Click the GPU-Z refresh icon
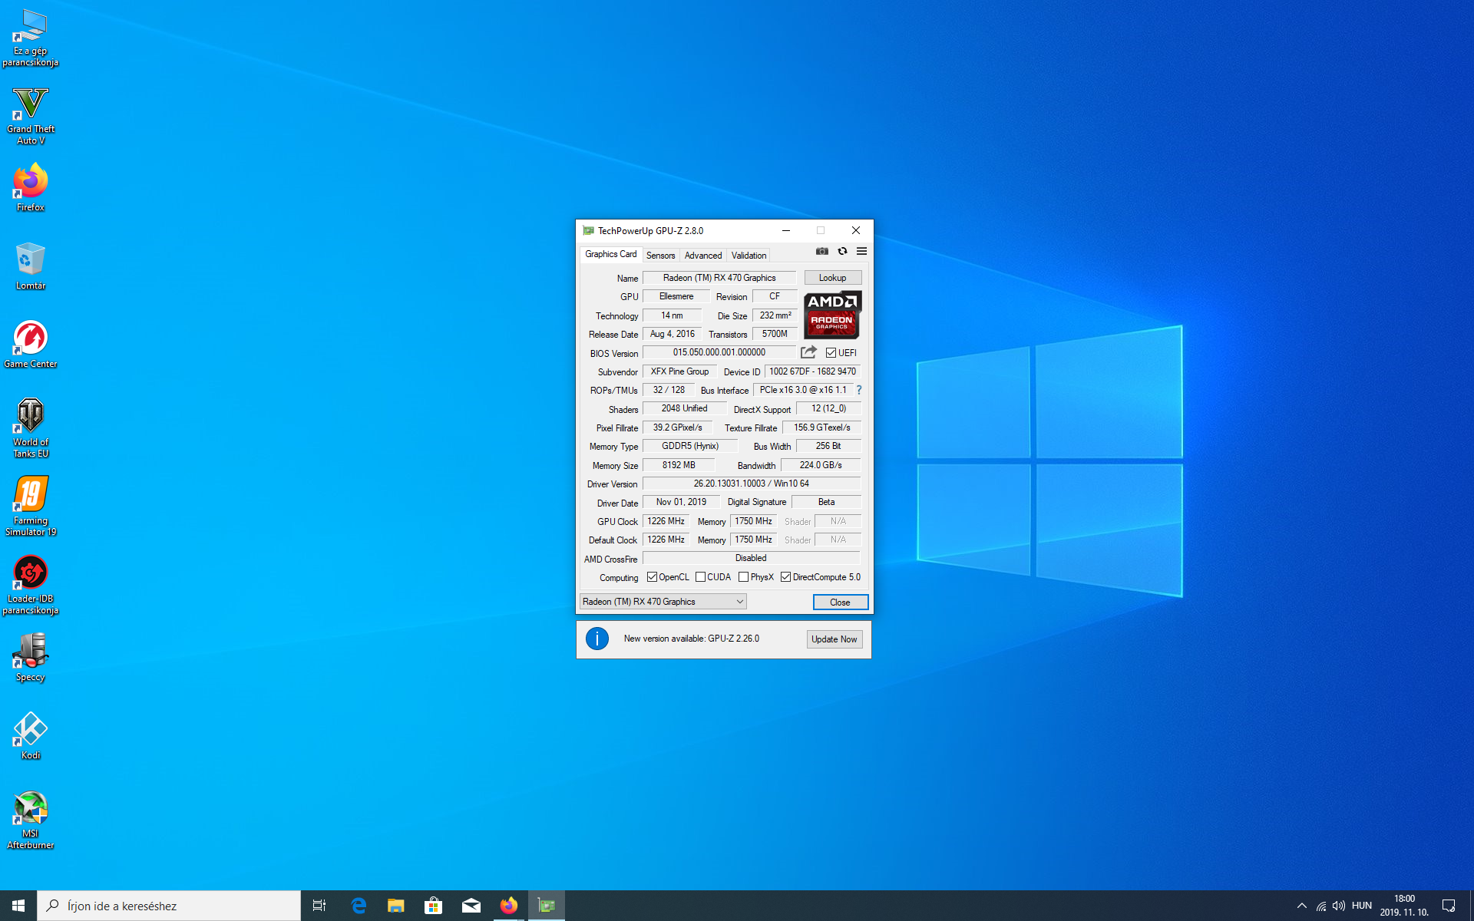This screenshot has width=1474, height=921. pos(842,251)
